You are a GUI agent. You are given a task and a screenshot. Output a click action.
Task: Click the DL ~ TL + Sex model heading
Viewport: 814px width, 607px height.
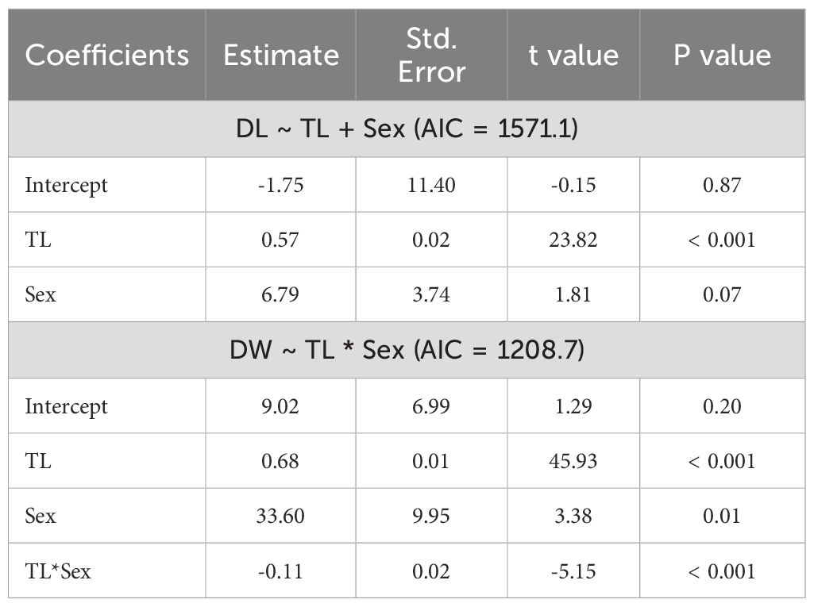click(x=407, y=129)
